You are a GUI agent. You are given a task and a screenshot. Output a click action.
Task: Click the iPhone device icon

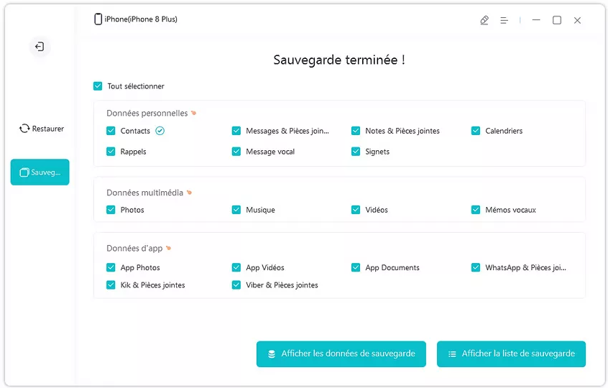(x=98, y=19)
